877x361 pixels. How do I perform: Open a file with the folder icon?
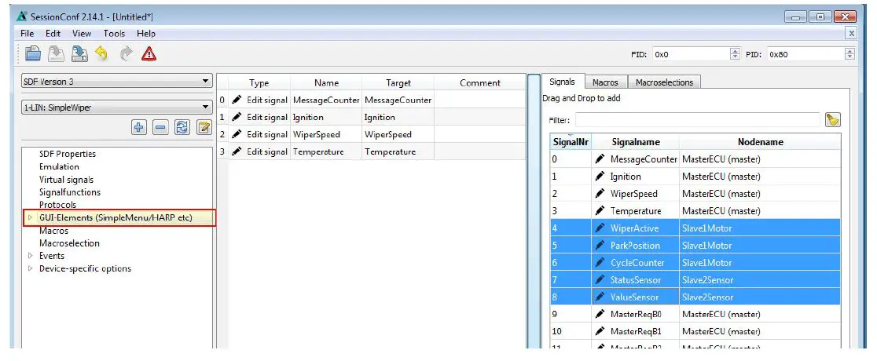(33, 53)
